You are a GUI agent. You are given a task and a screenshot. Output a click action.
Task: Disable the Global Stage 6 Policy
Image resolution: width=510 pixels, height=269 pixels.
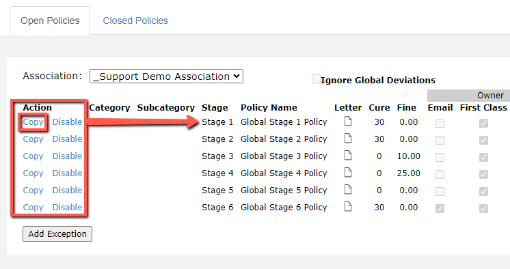pyautogui.click(x=67, y=208)
